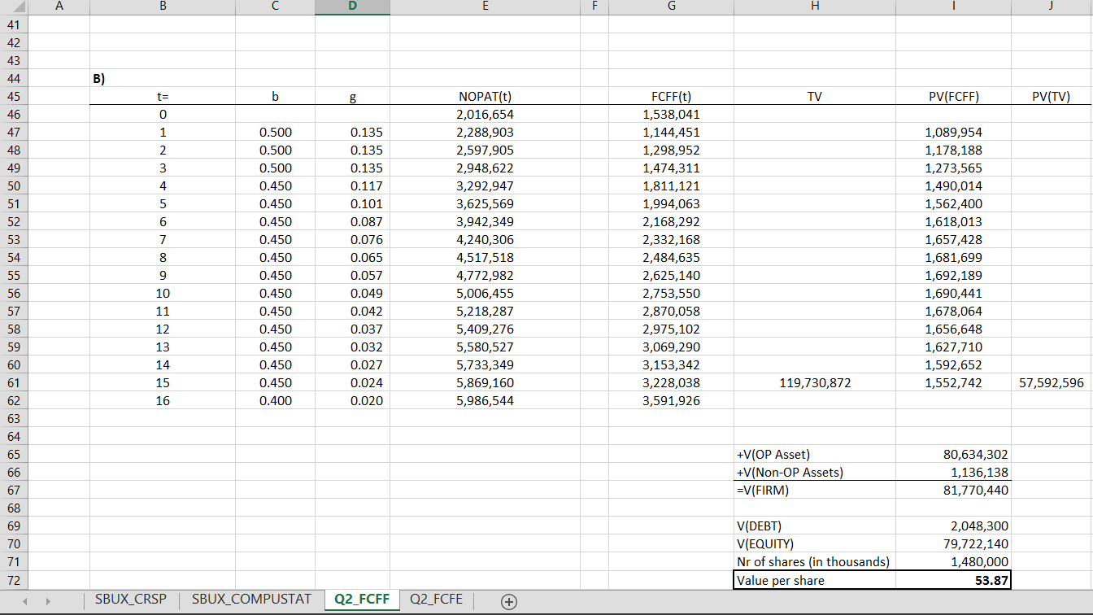Screen dimensions: 1093x615
Task: Select the V(EQUITY) label cell
Action: (814, 543)
